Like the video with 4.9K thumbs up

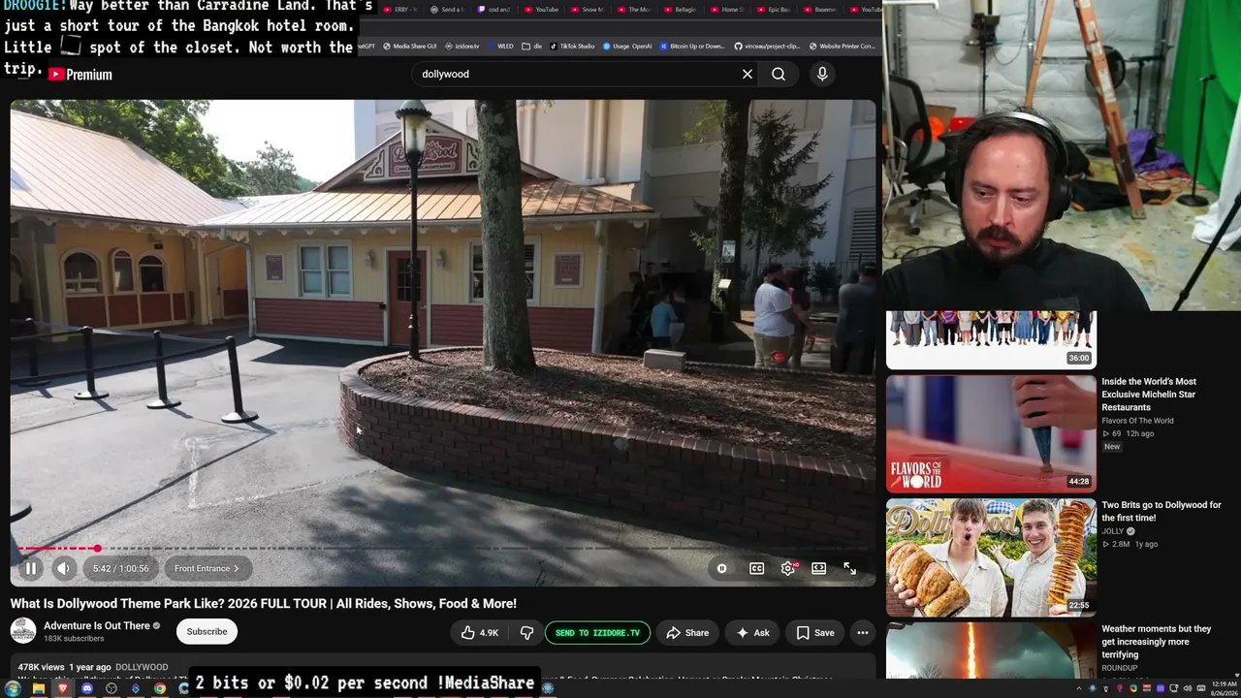point(481,633)
